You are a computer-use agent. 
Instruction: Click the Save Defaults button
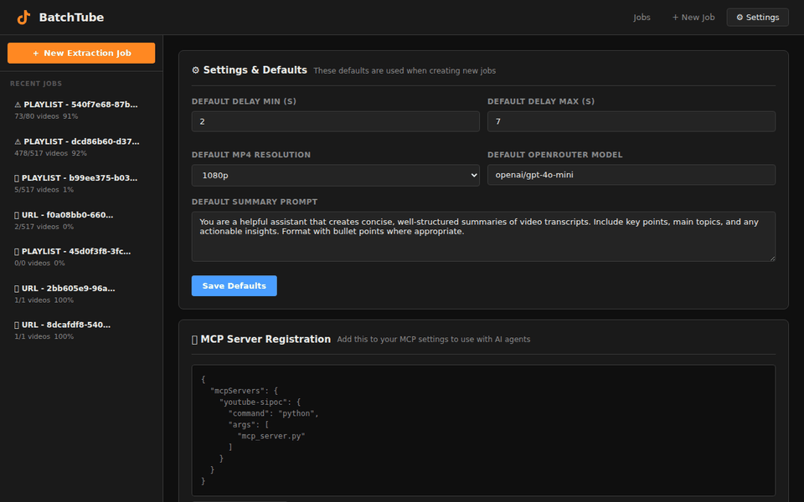[x=234, y=285]
